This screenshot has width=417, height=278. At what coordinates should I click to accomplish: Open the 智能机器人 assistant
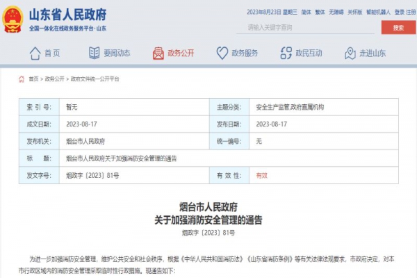[x=378, y=12]
